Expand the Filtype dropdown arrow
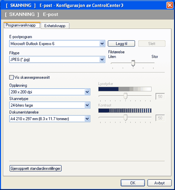The image size is (175, 190). pos(102,59)
